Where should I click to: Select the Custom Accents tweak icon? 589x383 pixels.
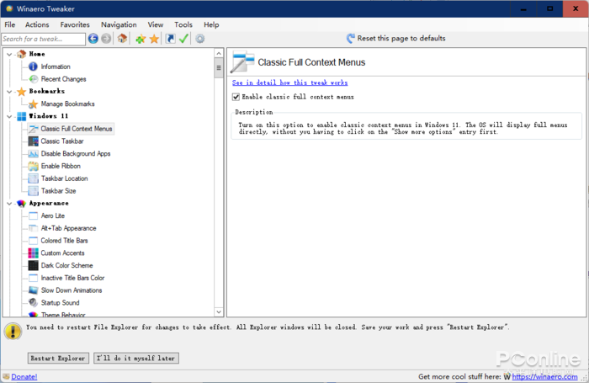(x=33, y=253)
